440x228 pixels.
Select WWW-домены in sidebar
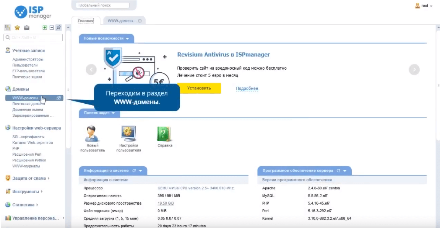pyautogui.click(x=34, y=98)
